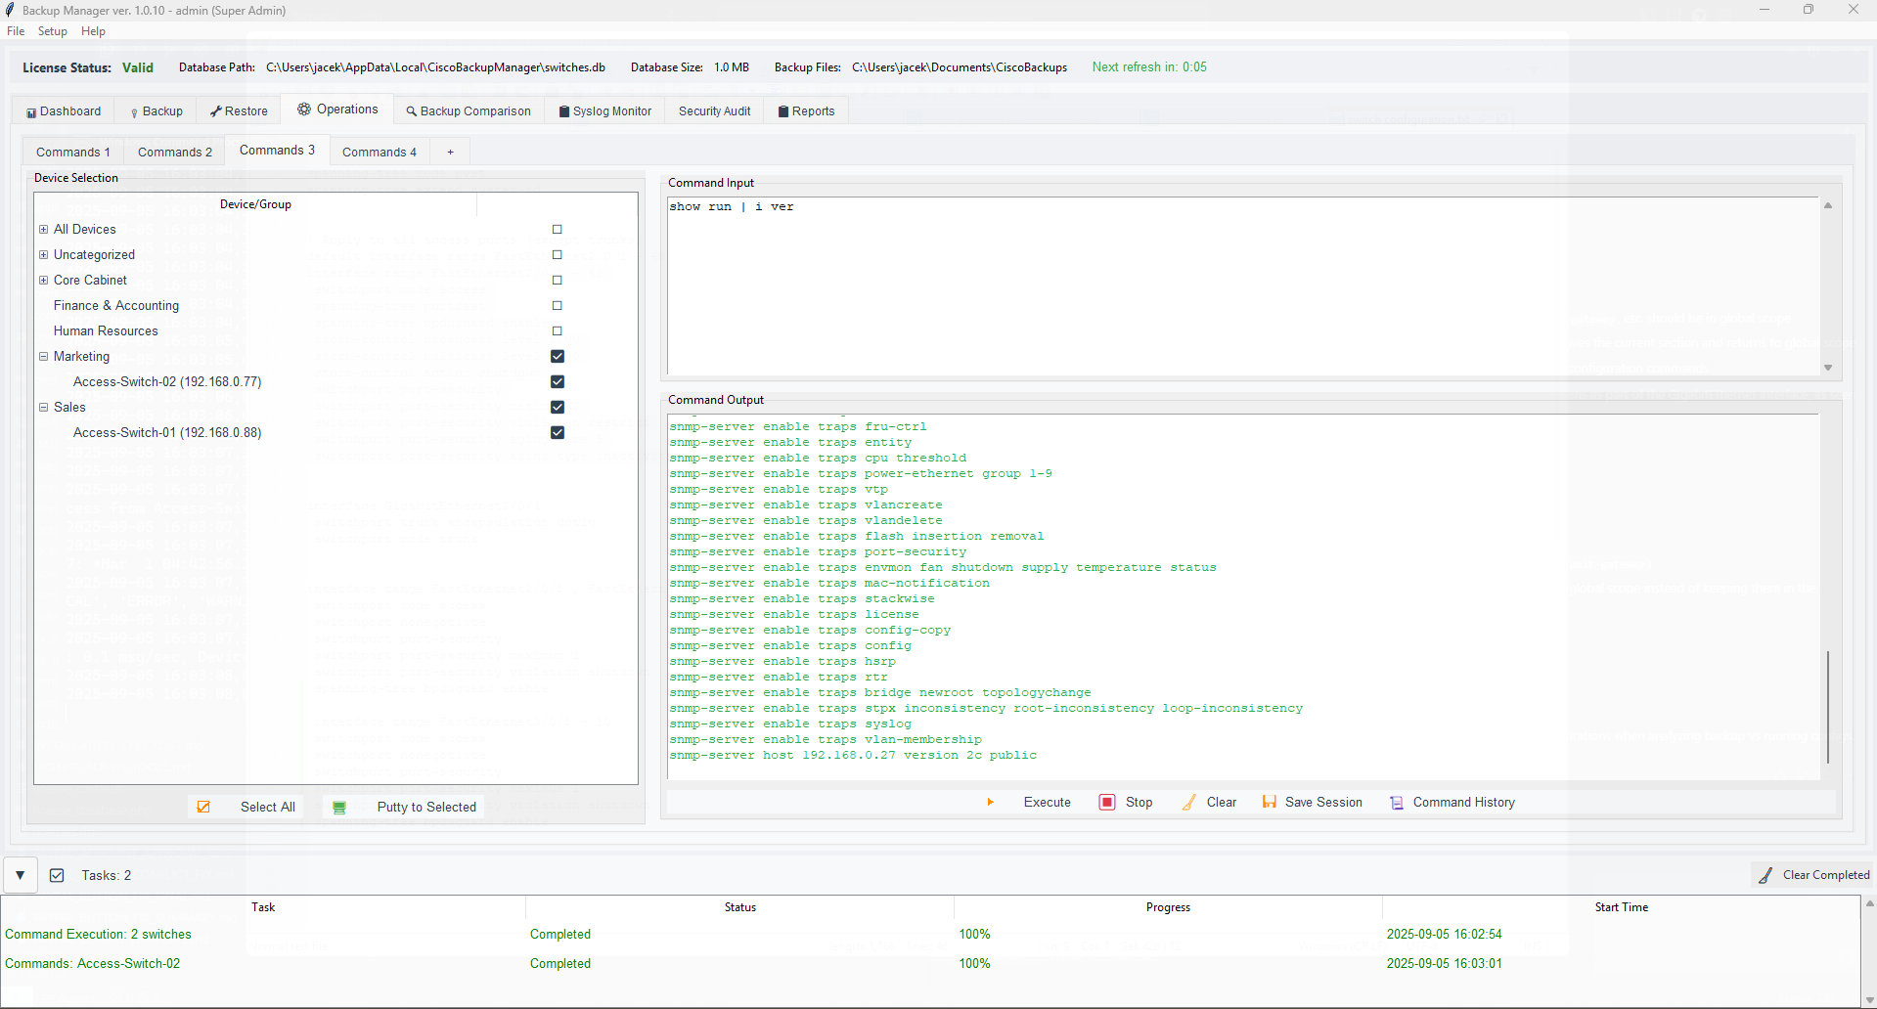
Task: Click the Putty to Selected monitor icon
Action: 339,808
